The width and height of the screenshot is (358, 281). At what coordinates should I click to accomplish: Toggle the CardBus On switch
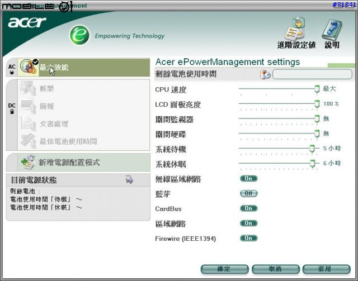248,208
